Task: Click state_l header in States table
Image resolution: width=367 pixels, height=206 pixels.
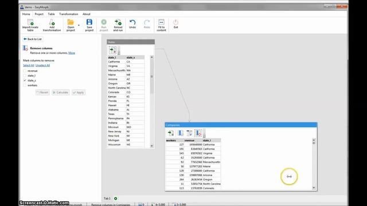Action: [116, 57]
